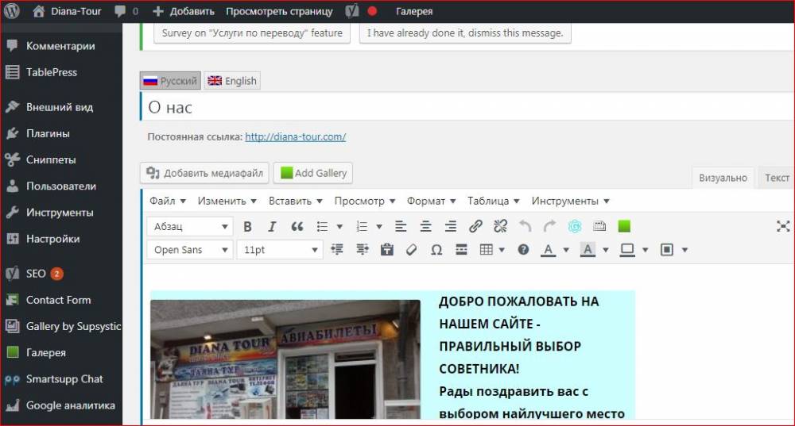Open the permalink http://diana-tour.com/
Image resolution: width=795 pixels, height=426 pixels.
[296, 136]
